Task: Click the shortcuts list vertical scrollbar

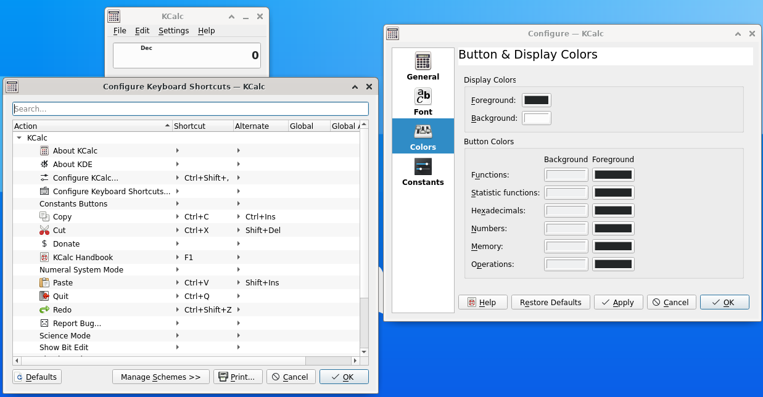Action: pyautogui.click(x=364, y=238)
